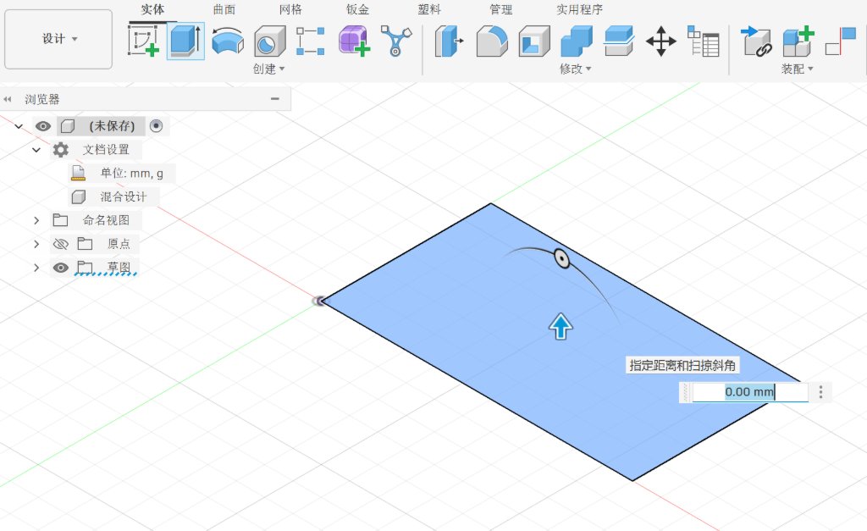Click the 文档设置 gear icon
The image size is (867, 531).
coord(58,149)
